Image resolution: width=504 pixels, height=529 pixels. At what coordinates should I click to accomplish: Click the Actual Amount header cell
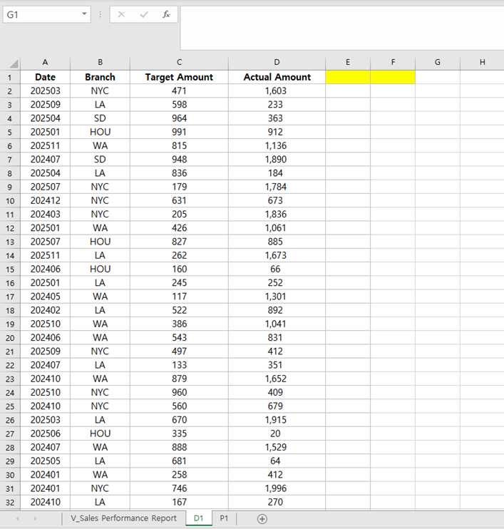pos(277,77)
